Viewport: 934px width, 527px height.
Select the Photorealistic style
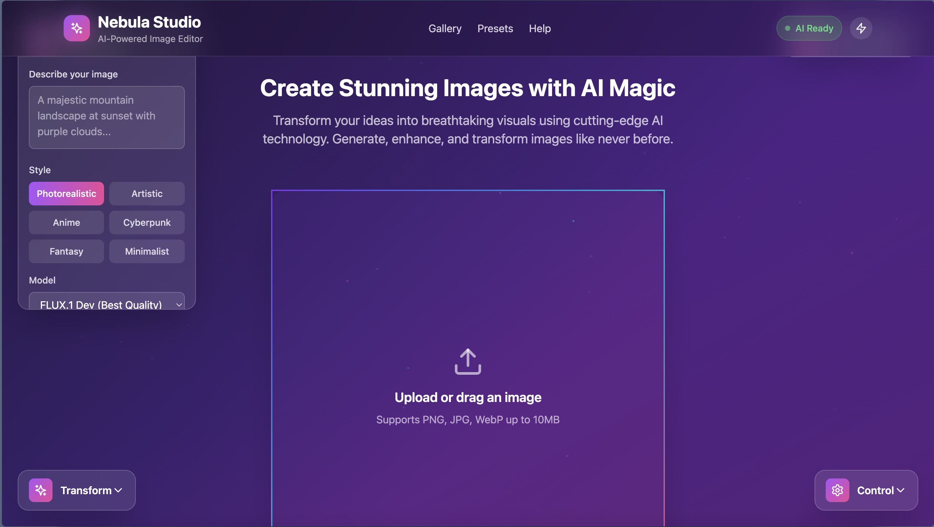(x=66, y=193)
